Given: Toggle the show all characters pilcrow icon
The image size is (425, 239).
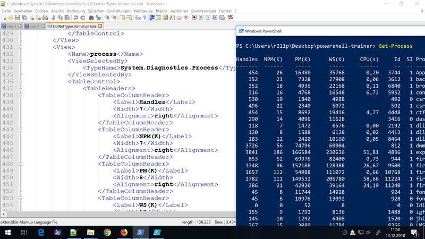Looking at the screenshot, I should [144, 18].
